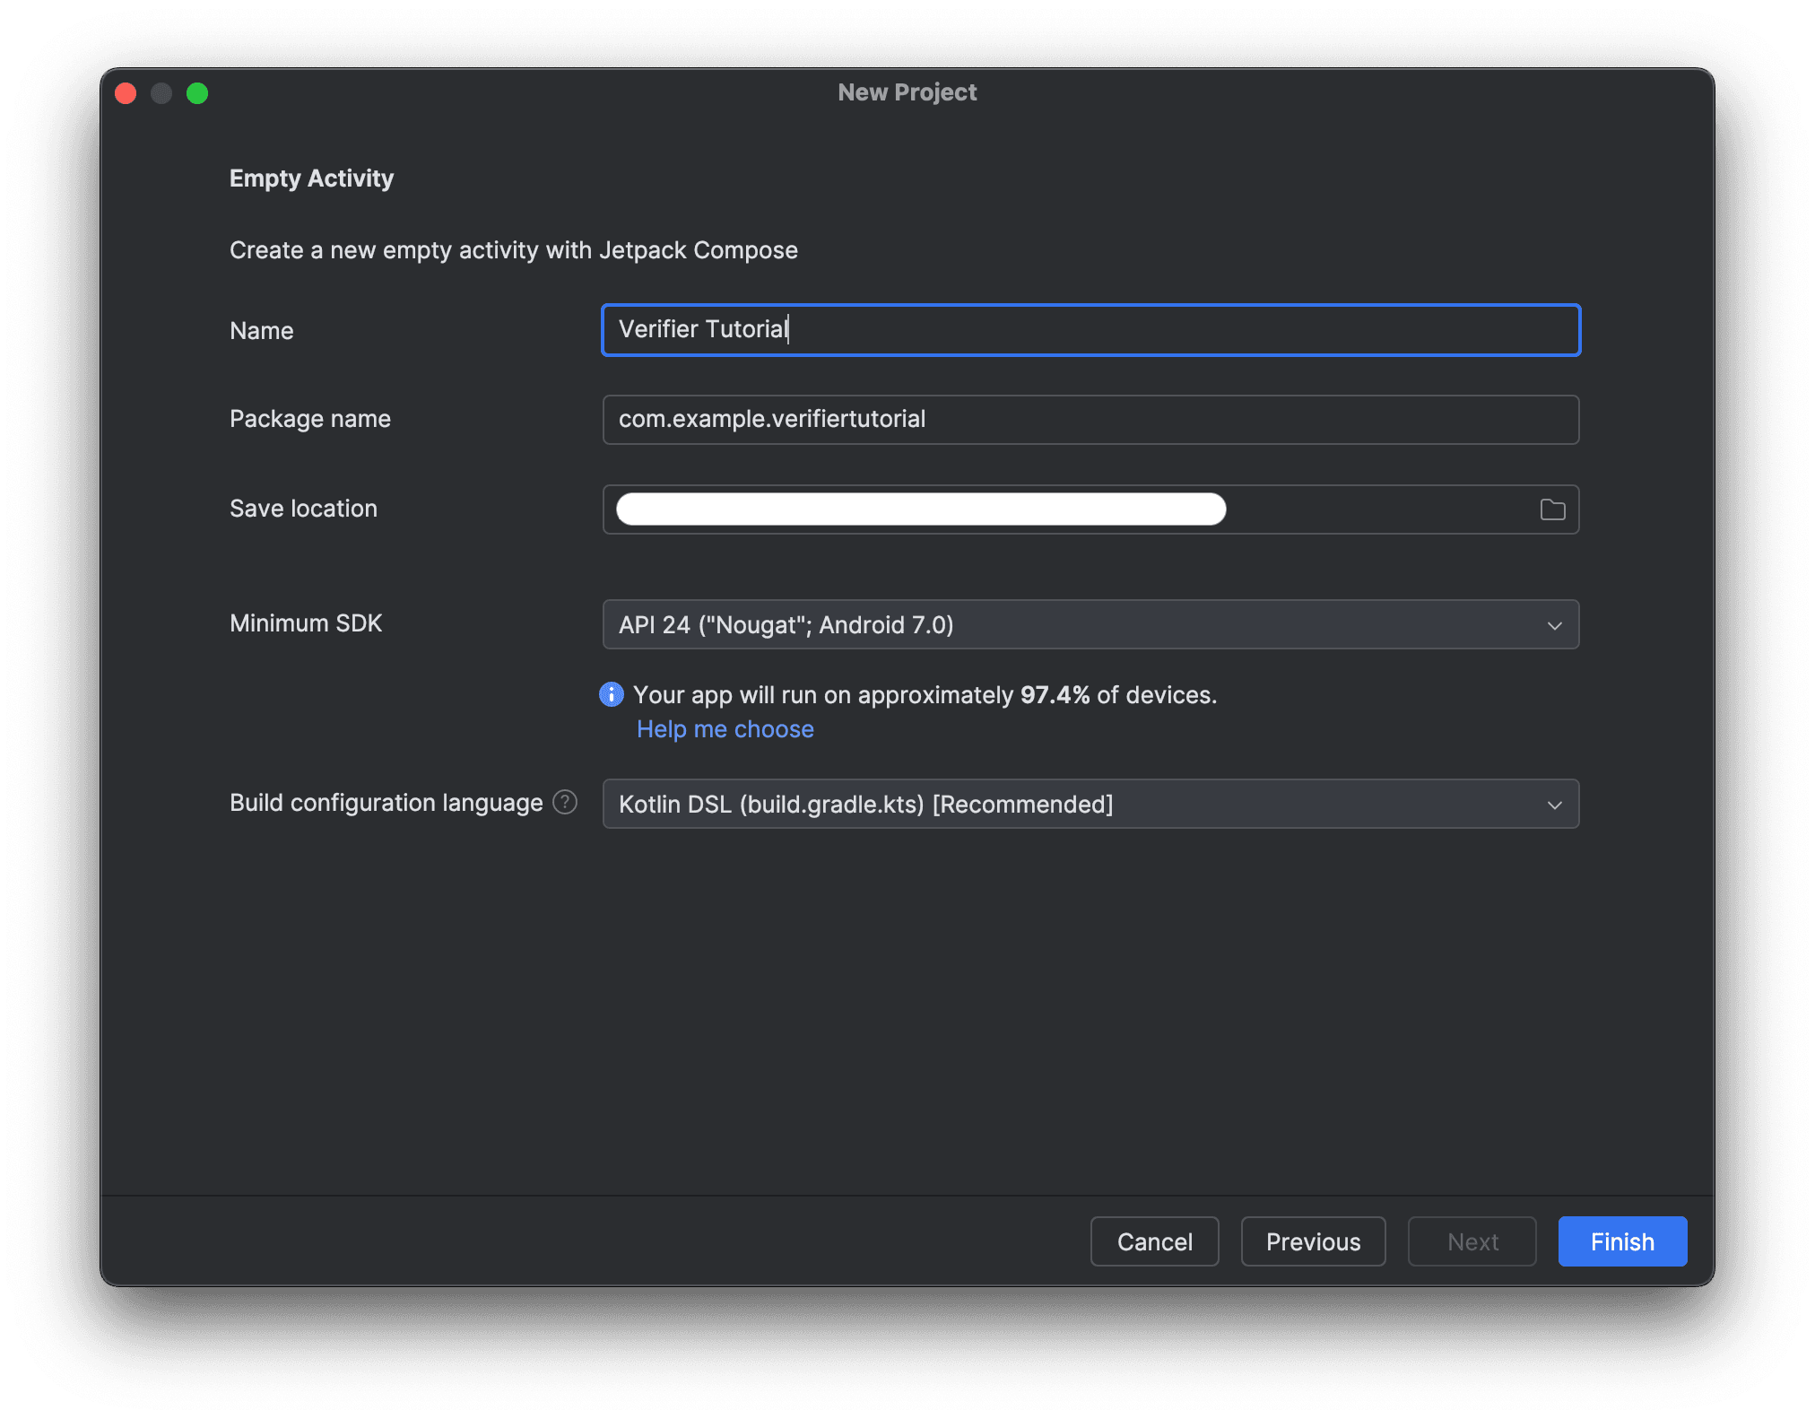Screen dimensions: 1815x1419
Task: Click the yellow minimize window button
Action: point(161,92)
